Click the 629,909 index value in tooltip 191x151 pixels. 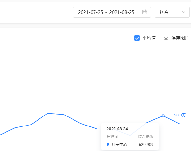146,145
